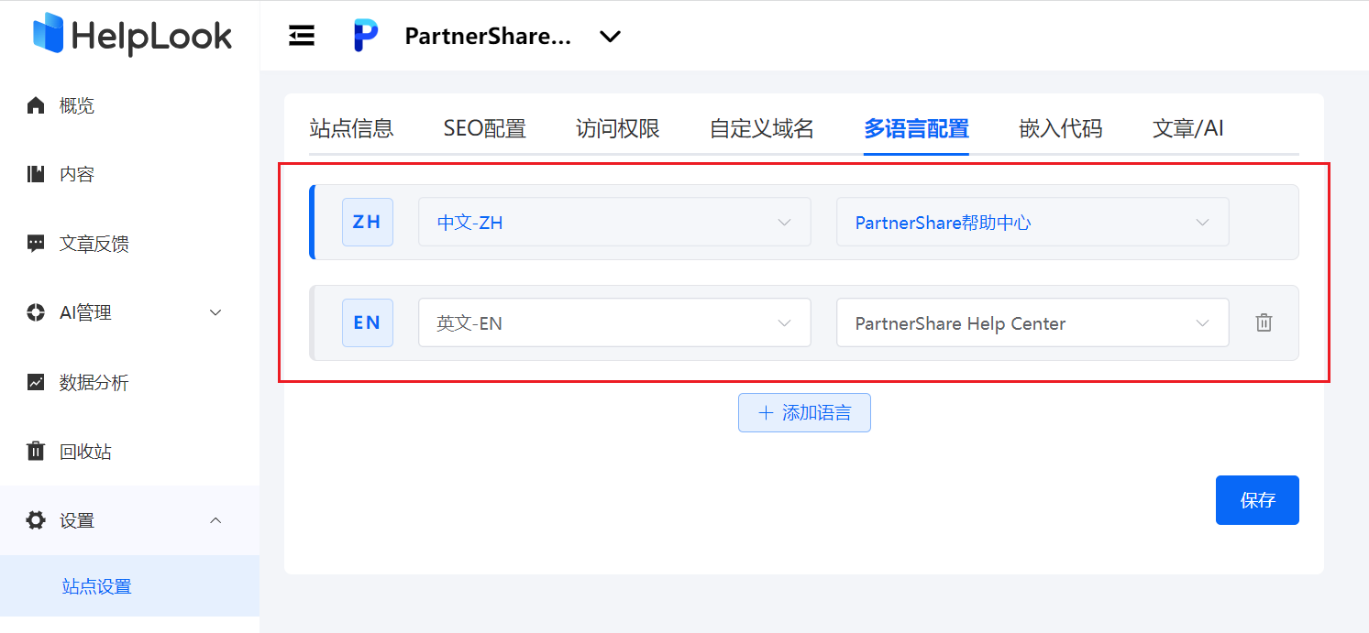
Task: Click the trash icon beside 回收站
Action: [36, 451]
